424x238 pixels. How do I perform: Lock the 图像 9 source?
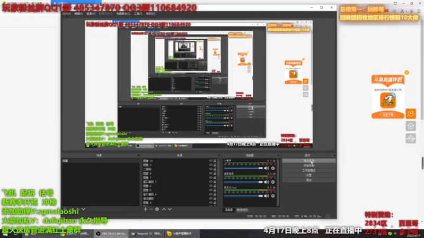(215, 165)
